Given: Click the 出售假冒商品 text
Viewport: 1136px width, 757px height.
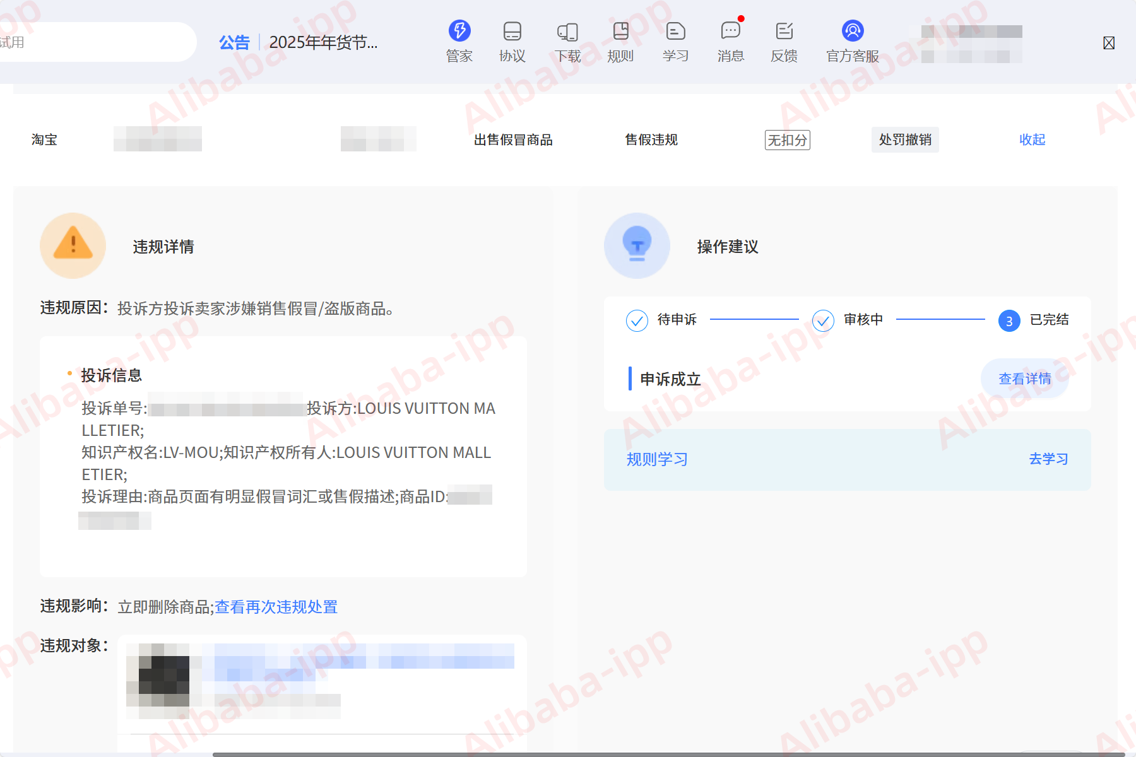Looking at the screenshot, I should (x=513, y=139).
